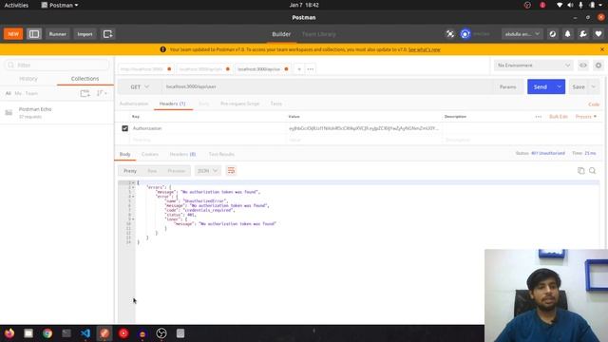This screenshot has height=342, width=608.
Task: Open settings wrench icon
Action: tap(583, 34)
